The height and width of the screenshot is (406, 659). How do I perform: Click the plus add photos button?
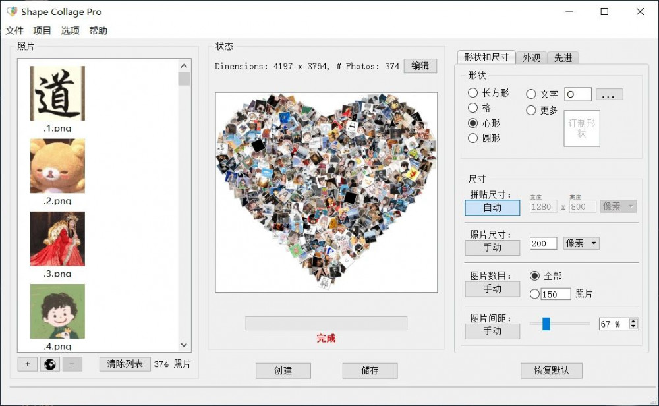coord(27,364)
